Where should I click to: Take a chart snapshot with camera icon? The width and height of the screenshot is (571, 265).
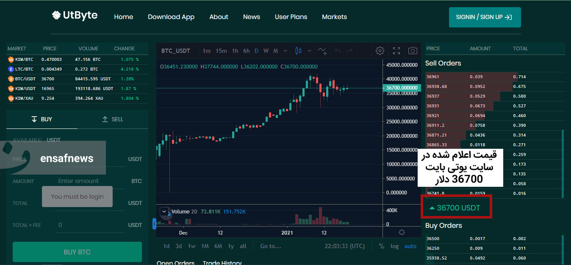pos(413,51)
